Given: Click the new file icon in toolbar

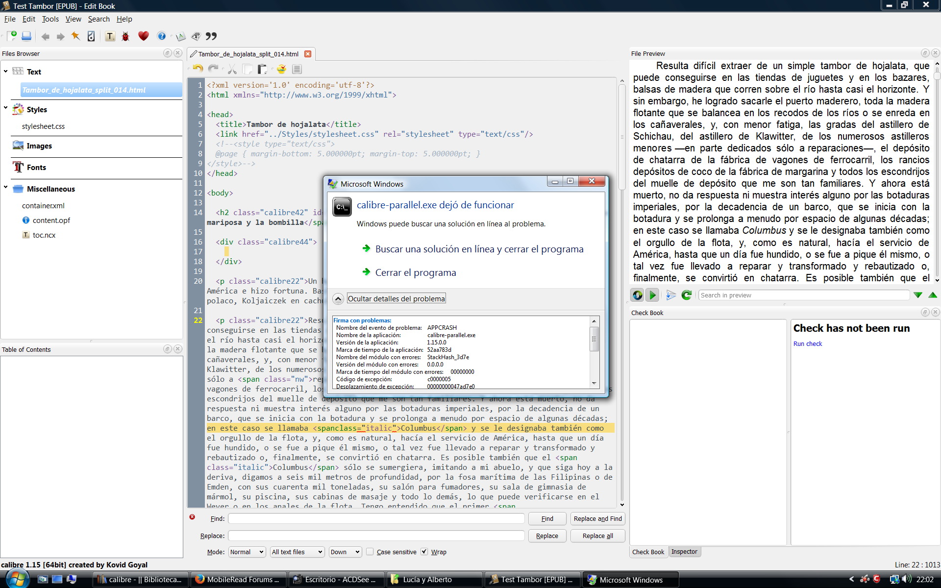Looking at the screenshot, I should 12,36.
